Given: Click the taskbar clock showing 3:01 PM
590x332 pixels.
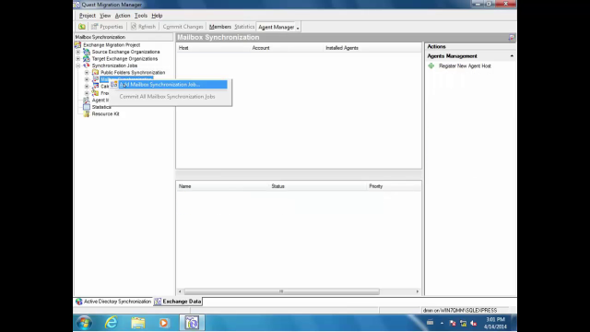Looking at the screenshot, I should (495, 323).
